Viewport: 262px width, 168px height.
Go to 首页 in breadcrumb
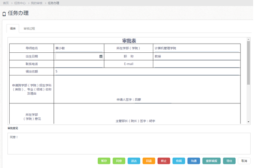6,3
